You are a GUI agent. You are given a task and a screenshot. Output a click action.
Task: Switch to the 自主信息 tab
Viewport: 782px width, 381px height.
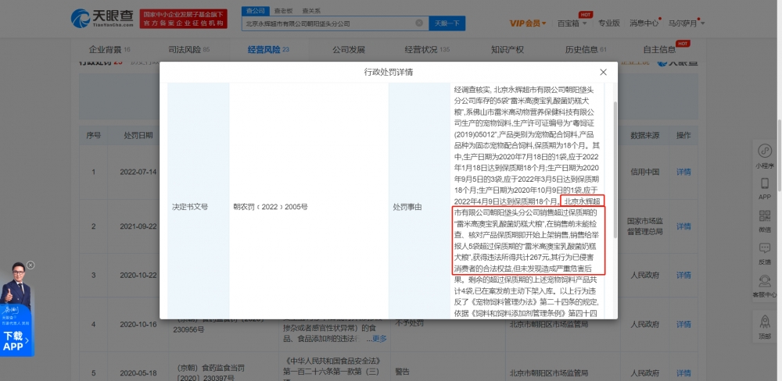659,49
